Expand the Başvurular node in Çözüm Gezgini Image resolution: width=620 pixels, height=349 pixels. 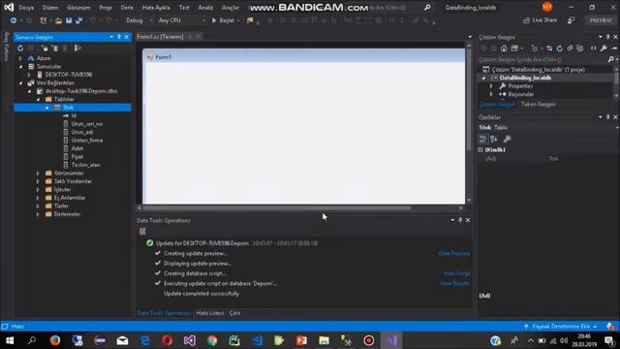click(491, 94)
